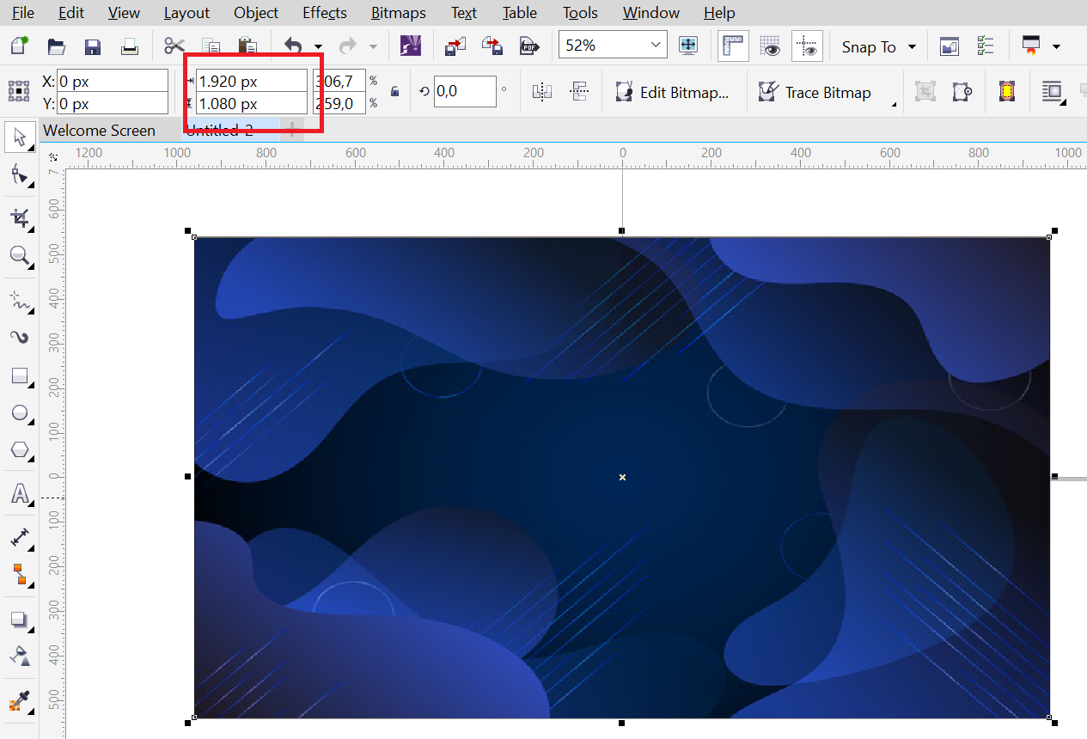Expand the Undo history dropdown
The image size is (1087, 739).
[318, 46]
